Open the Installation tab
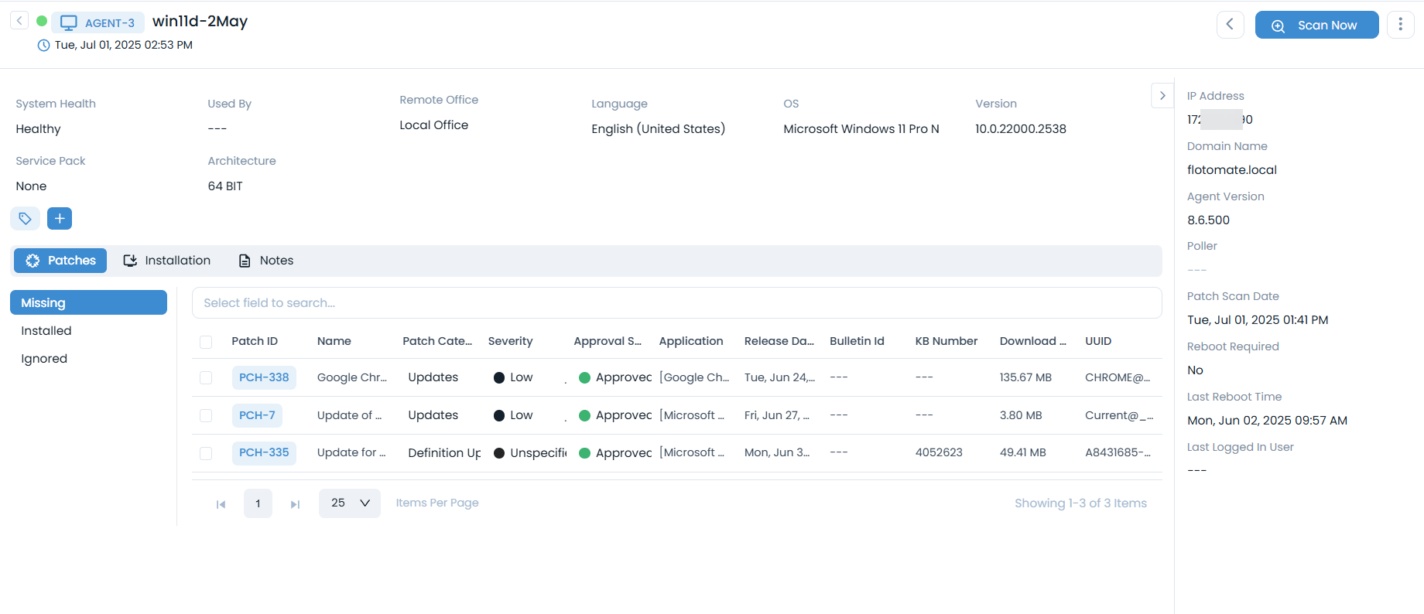 [x=167, y=261]
